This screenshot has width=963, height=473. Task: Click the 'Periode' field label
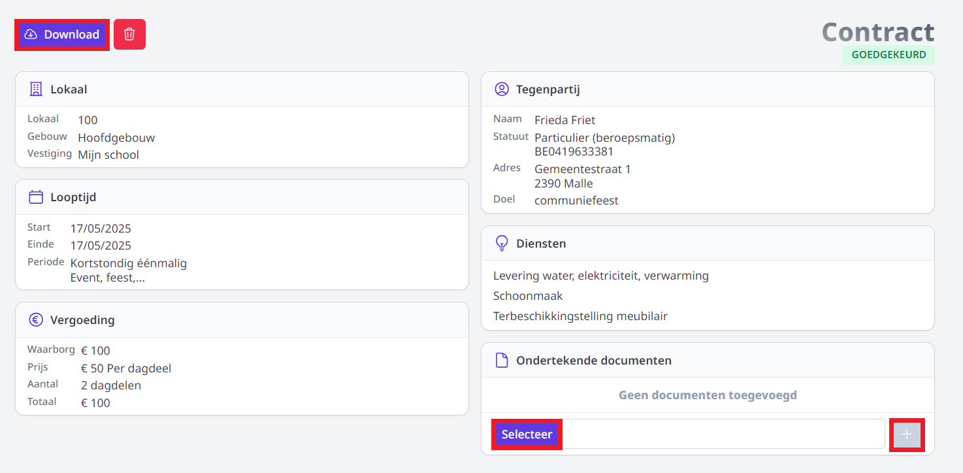(x=46, y=262)
